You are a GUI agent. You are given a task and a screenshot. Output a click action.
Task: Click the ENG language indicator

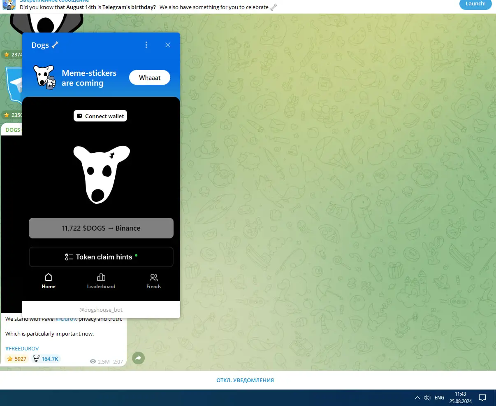coord(439,398)
